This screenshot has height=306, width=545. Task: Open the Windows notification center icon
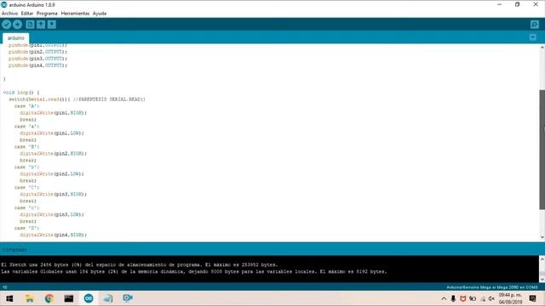click(x=532, y=298)
